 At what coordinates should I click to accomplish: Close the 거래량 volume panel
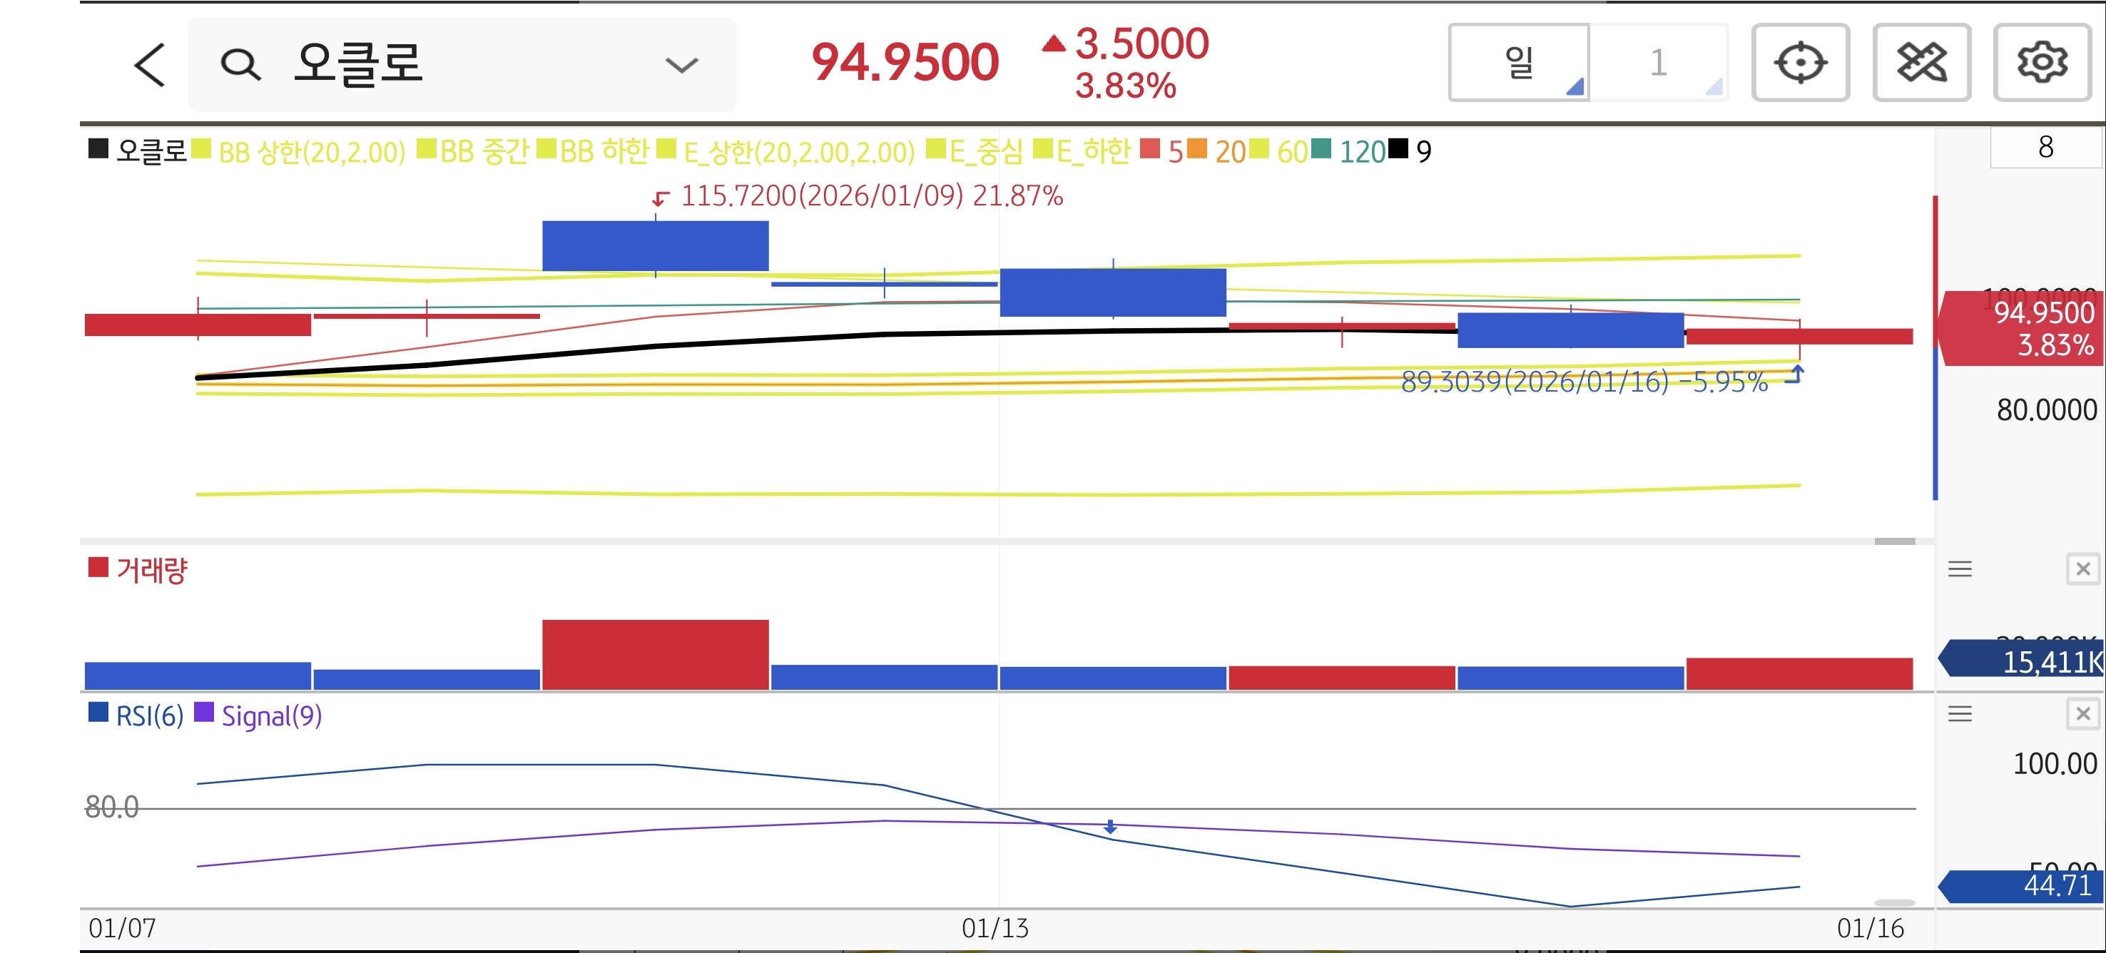(2082, 569)
